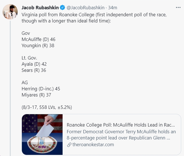This screenshot has width=184, height=156.
Task: Click the Herring (D-inc.) 45 line
Action: tap(41, 89)
